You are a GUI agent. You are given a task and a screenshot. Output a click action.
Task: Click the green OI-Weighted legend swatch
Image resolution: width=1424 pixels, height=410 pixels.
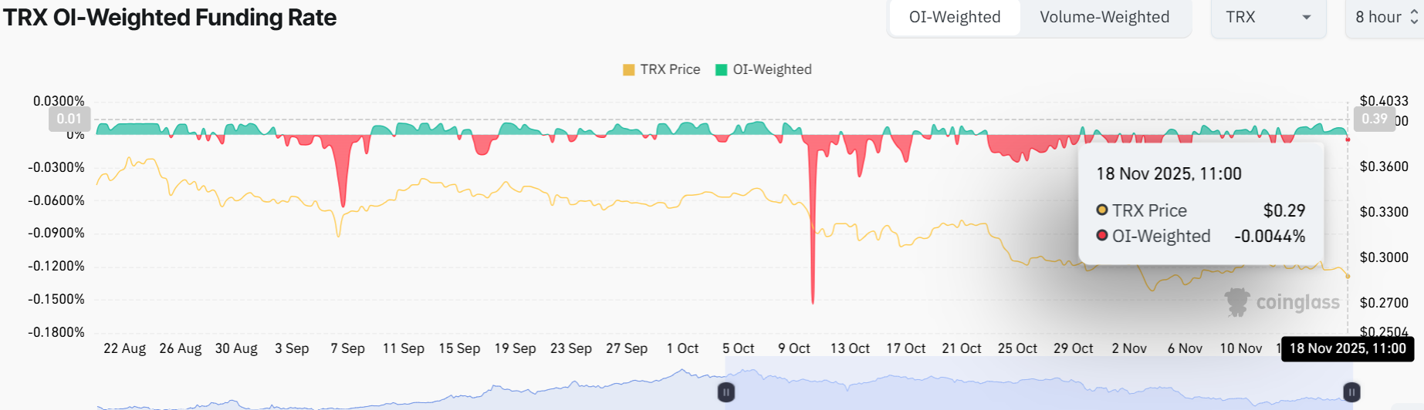(722, 69)
